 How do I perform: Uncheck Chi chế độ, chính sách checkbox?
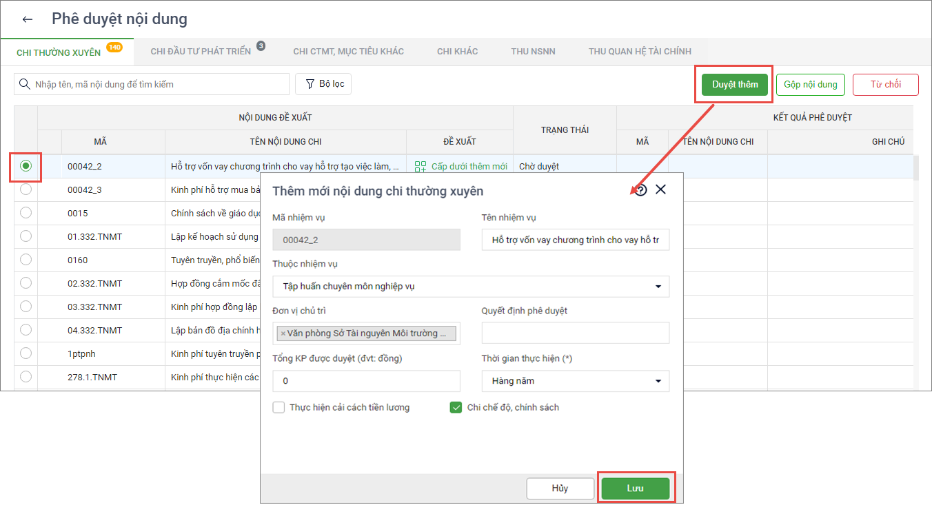(x=456, y=407)
